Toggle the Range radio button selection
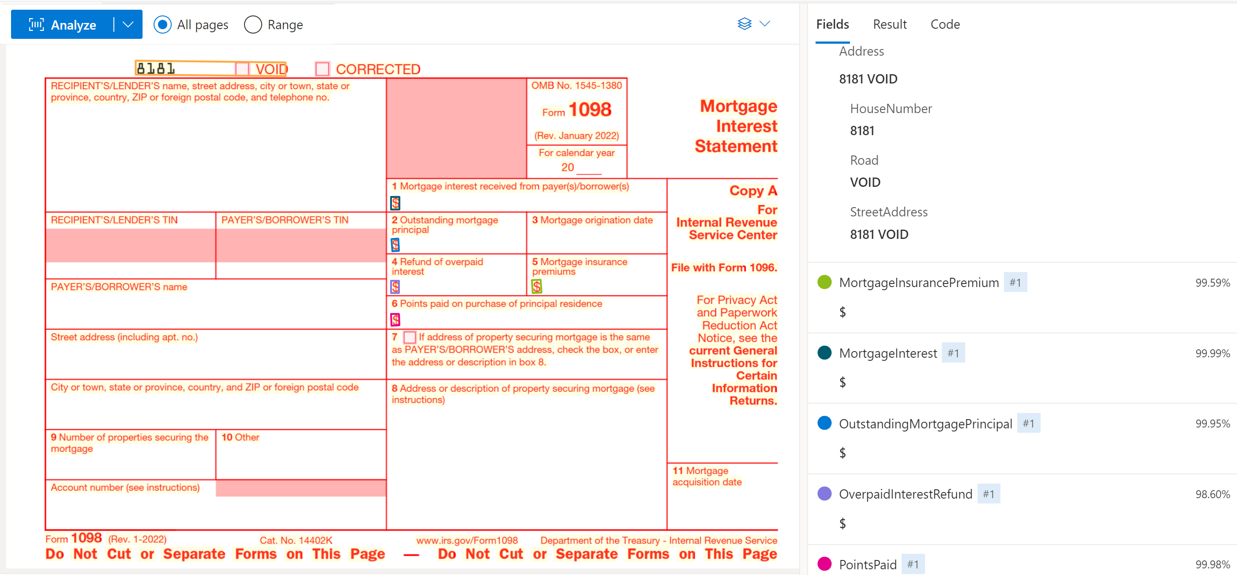Screen dimensions: 1237x575 [x=253, y=24]
